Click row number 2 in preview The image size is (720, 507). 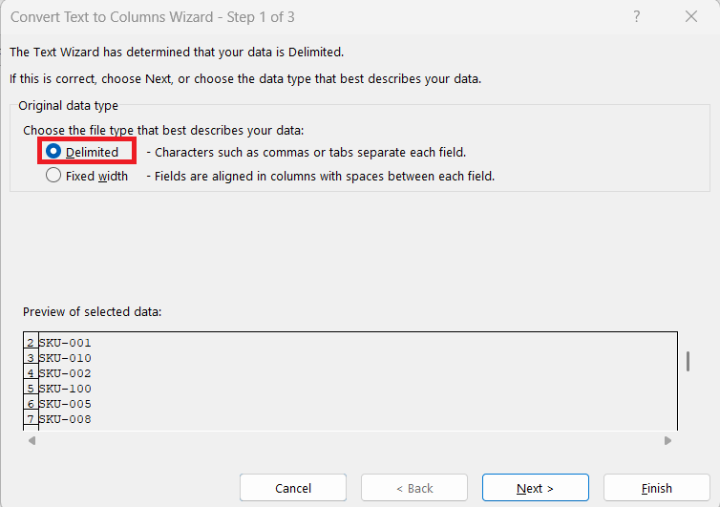pos(31,343)
